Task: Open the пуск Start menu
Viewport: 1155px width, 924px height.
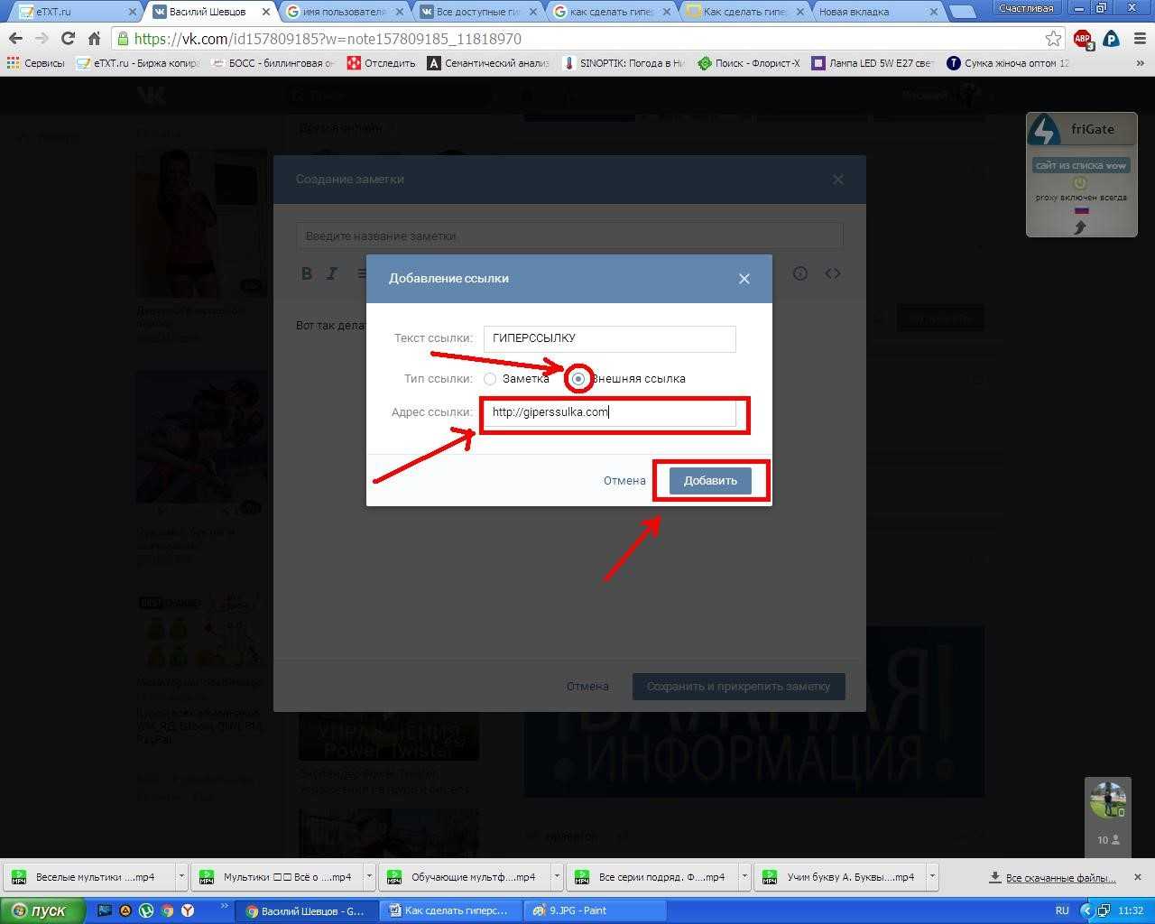Action: point(42,910)
